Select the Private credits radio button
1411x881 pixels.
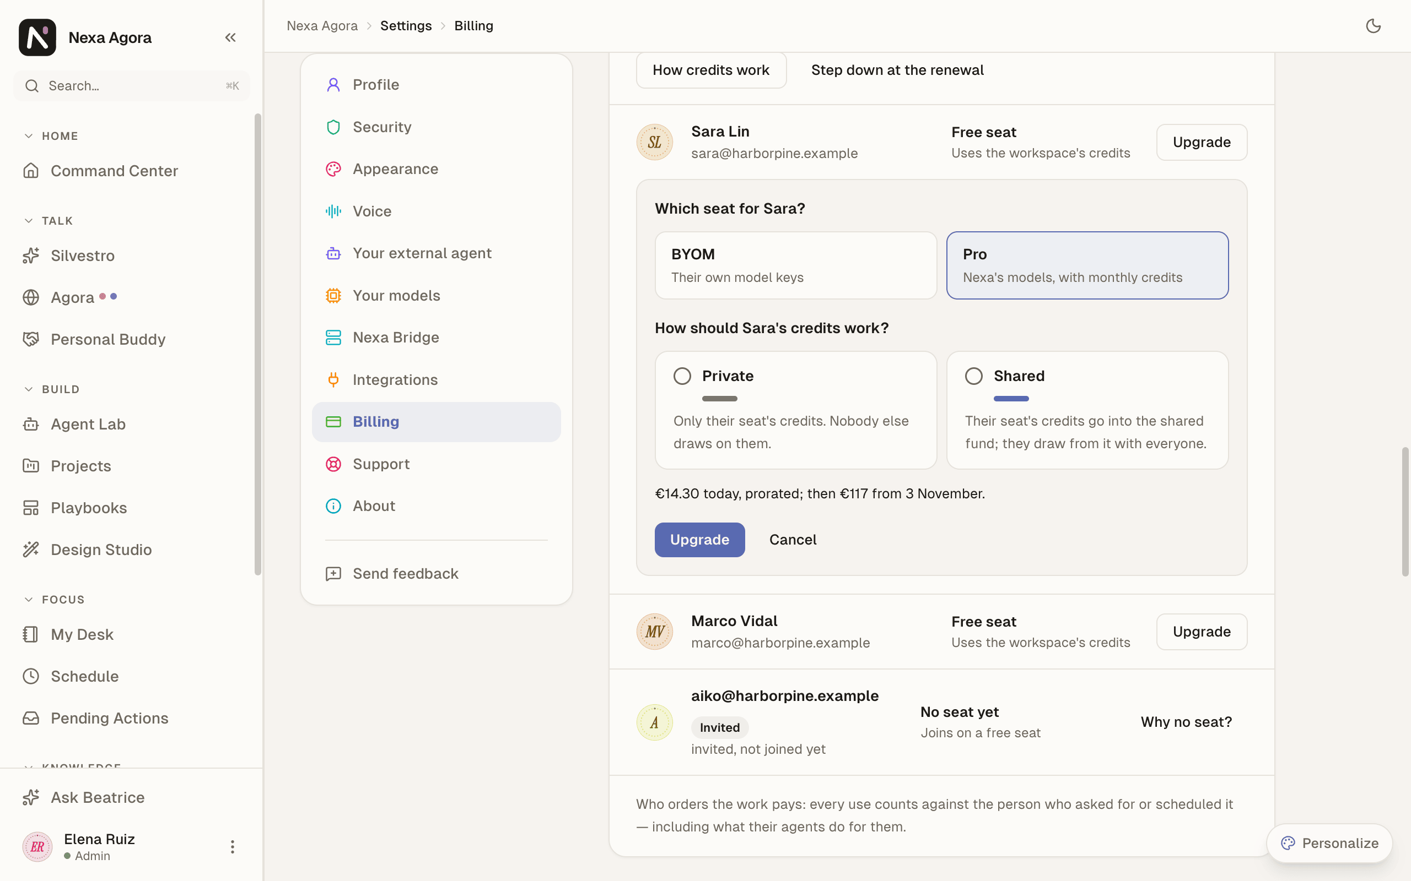[x=682, y=377]
